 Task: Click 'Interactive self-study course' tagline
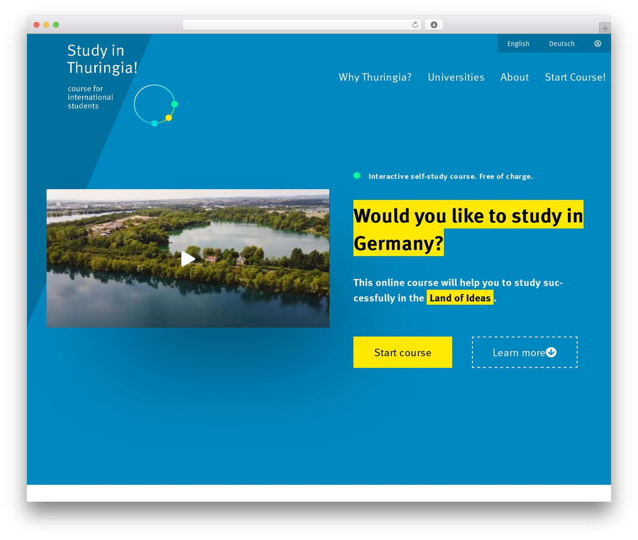pos(451,176)
